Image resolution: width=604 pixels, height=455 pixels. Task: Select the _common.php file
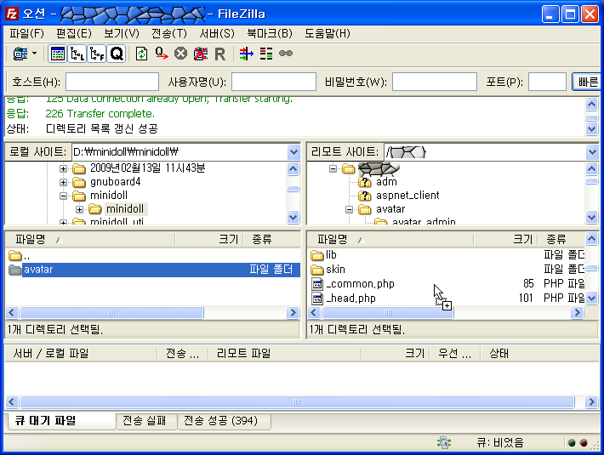pyautogui.click(x=360, y=284)
